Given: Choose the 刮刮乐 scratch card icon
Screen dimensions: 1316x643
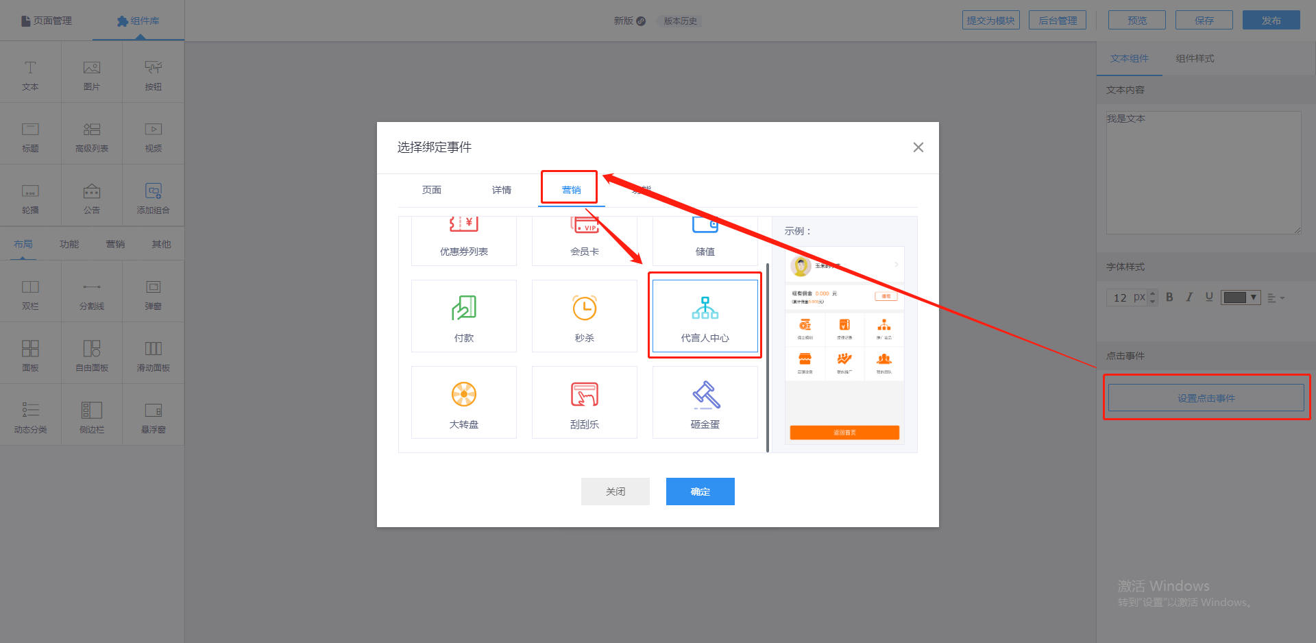Looking at the screenshot, I should pos(584,402).
